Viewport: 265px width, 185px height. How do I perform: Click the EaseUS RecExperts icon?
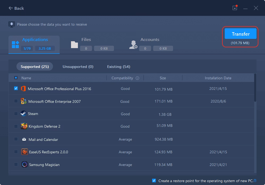24,152
